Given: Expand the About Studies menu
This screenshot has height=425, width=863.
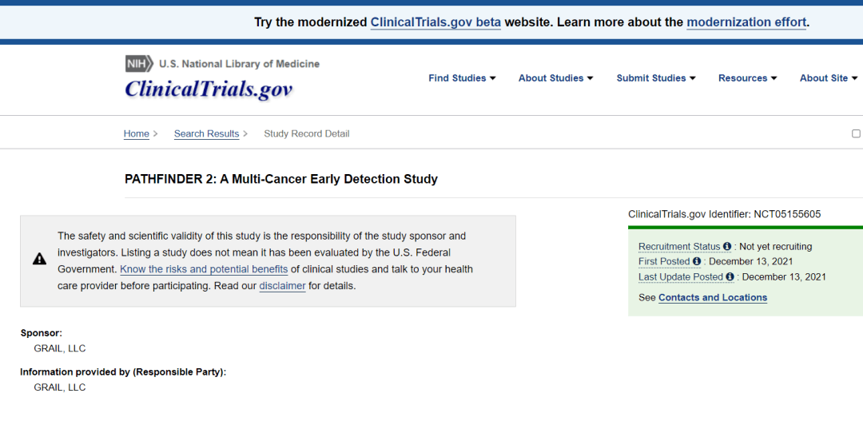Looking at the screenshot, I should point(555,78).
